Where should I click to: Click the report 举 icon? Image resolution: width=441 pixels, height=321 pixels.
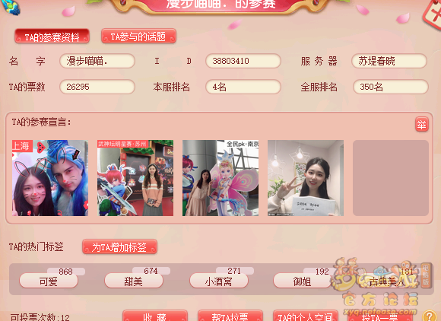pyautogui.click(x=421, y=124)
